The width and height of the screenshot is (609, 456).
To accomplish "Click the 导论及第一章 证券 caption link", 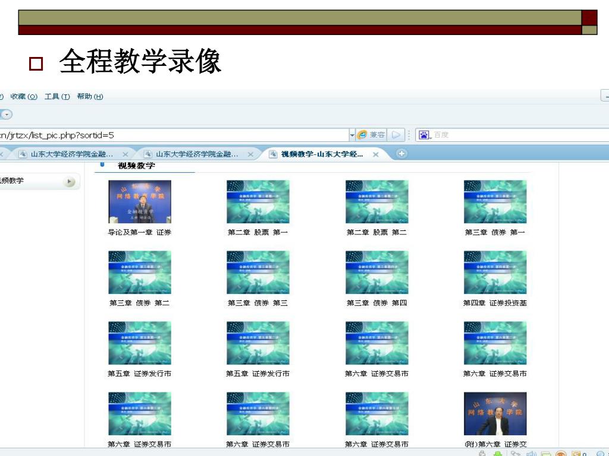I will (139, 232).
